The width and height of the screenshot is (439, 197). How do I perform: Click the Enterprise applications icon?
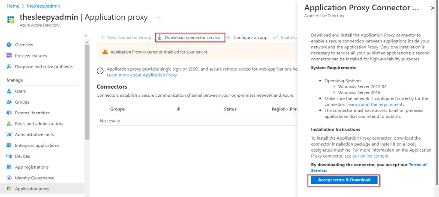pos(9,146)
